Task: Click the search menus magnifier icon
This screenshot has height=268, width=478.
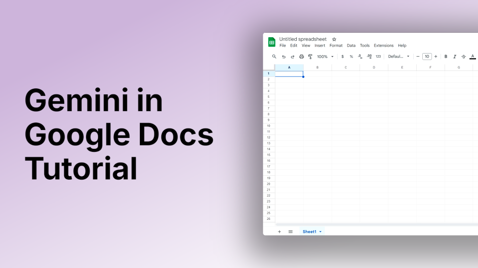Action: (x=274, y=57)
